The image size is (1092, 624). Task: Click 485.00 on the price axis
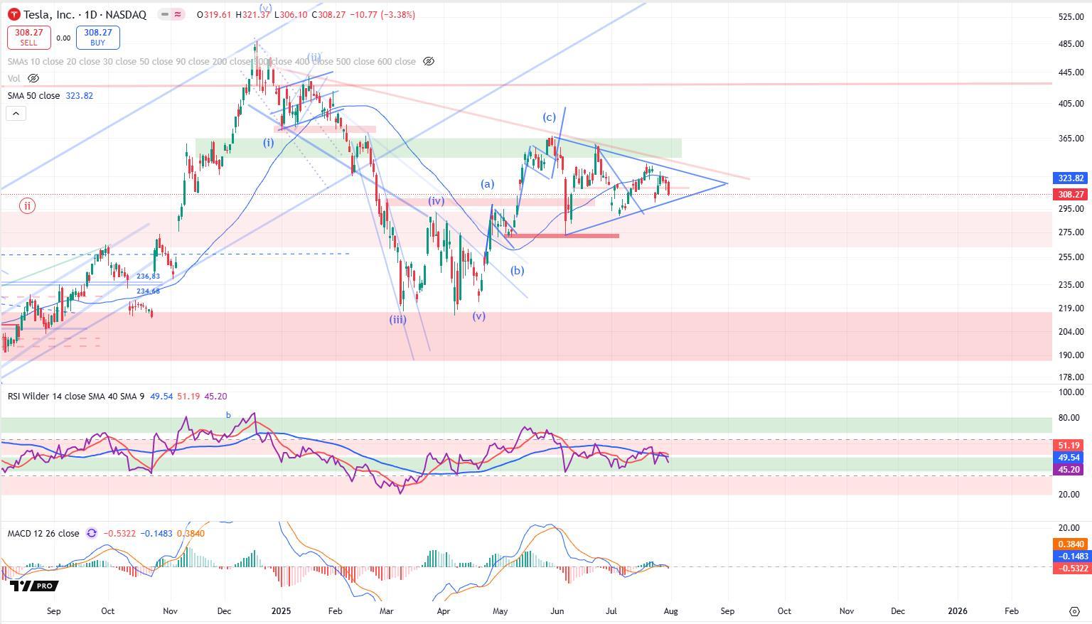coord(1071,44)
